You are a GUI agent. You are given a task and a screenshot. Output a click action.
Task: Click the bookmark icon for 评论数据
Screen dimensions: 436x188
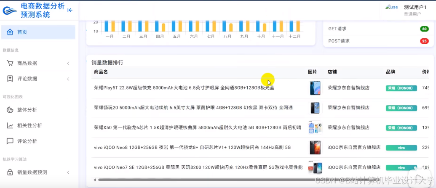point(10,79)
